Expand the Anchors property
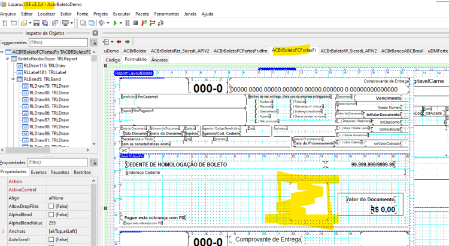 (x=3, y=232)
